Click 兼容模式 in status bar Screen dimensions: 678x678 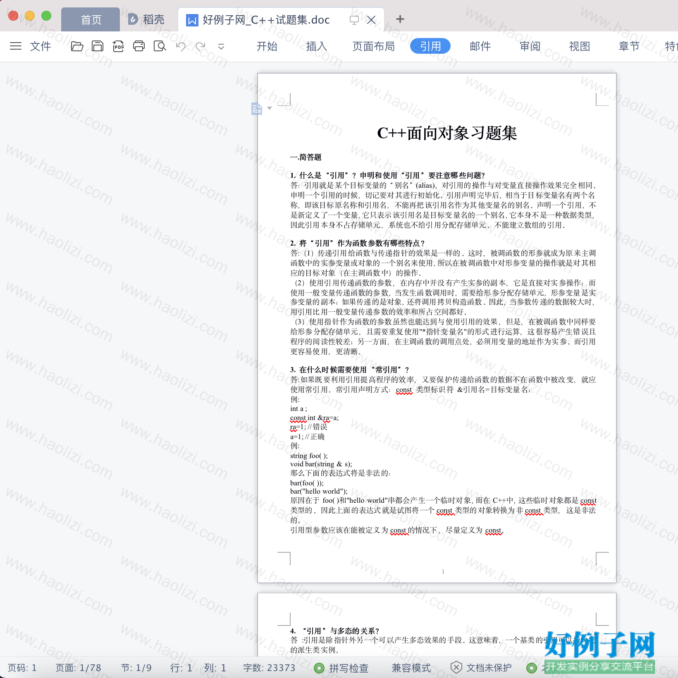pos(411,668)
